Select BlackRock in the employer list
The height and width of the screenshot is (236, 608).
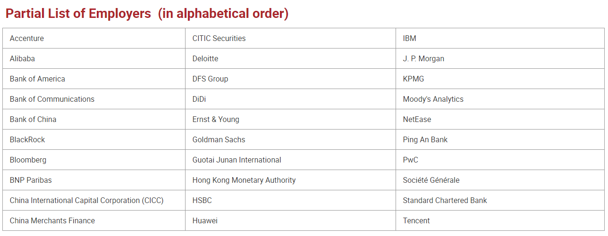[27, 140]
